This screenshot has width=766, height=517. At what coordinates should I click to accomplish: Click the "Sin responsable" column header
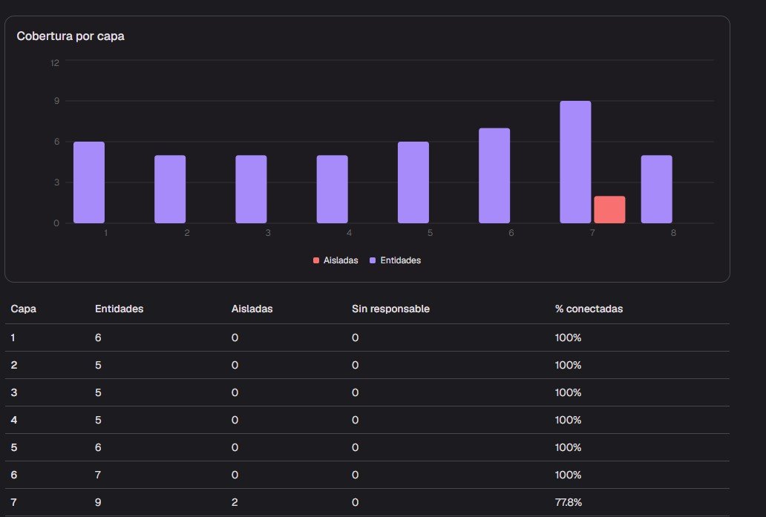tap(391, 309)
